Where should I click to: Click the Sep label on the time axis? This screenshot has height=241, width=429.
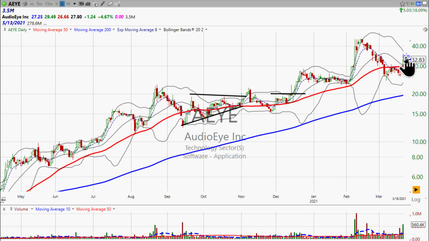pos(167,196)
